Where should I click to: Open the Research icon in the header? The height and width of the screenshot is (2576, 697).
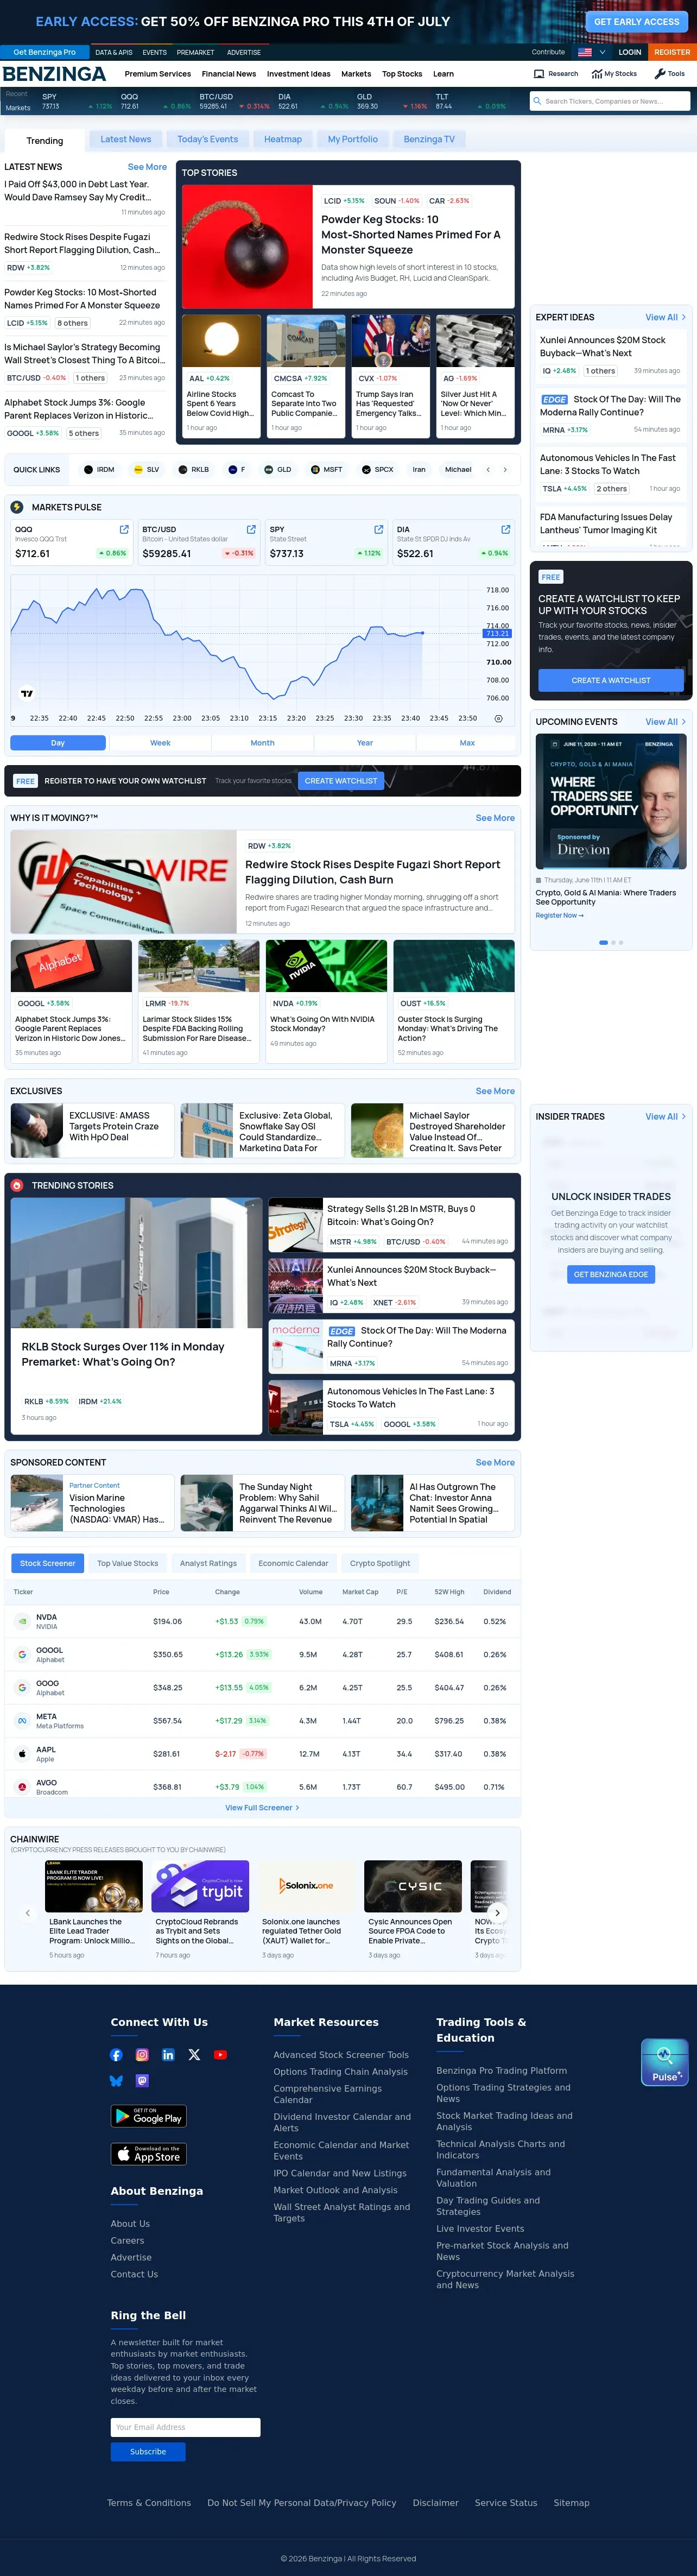pos(539,74)
